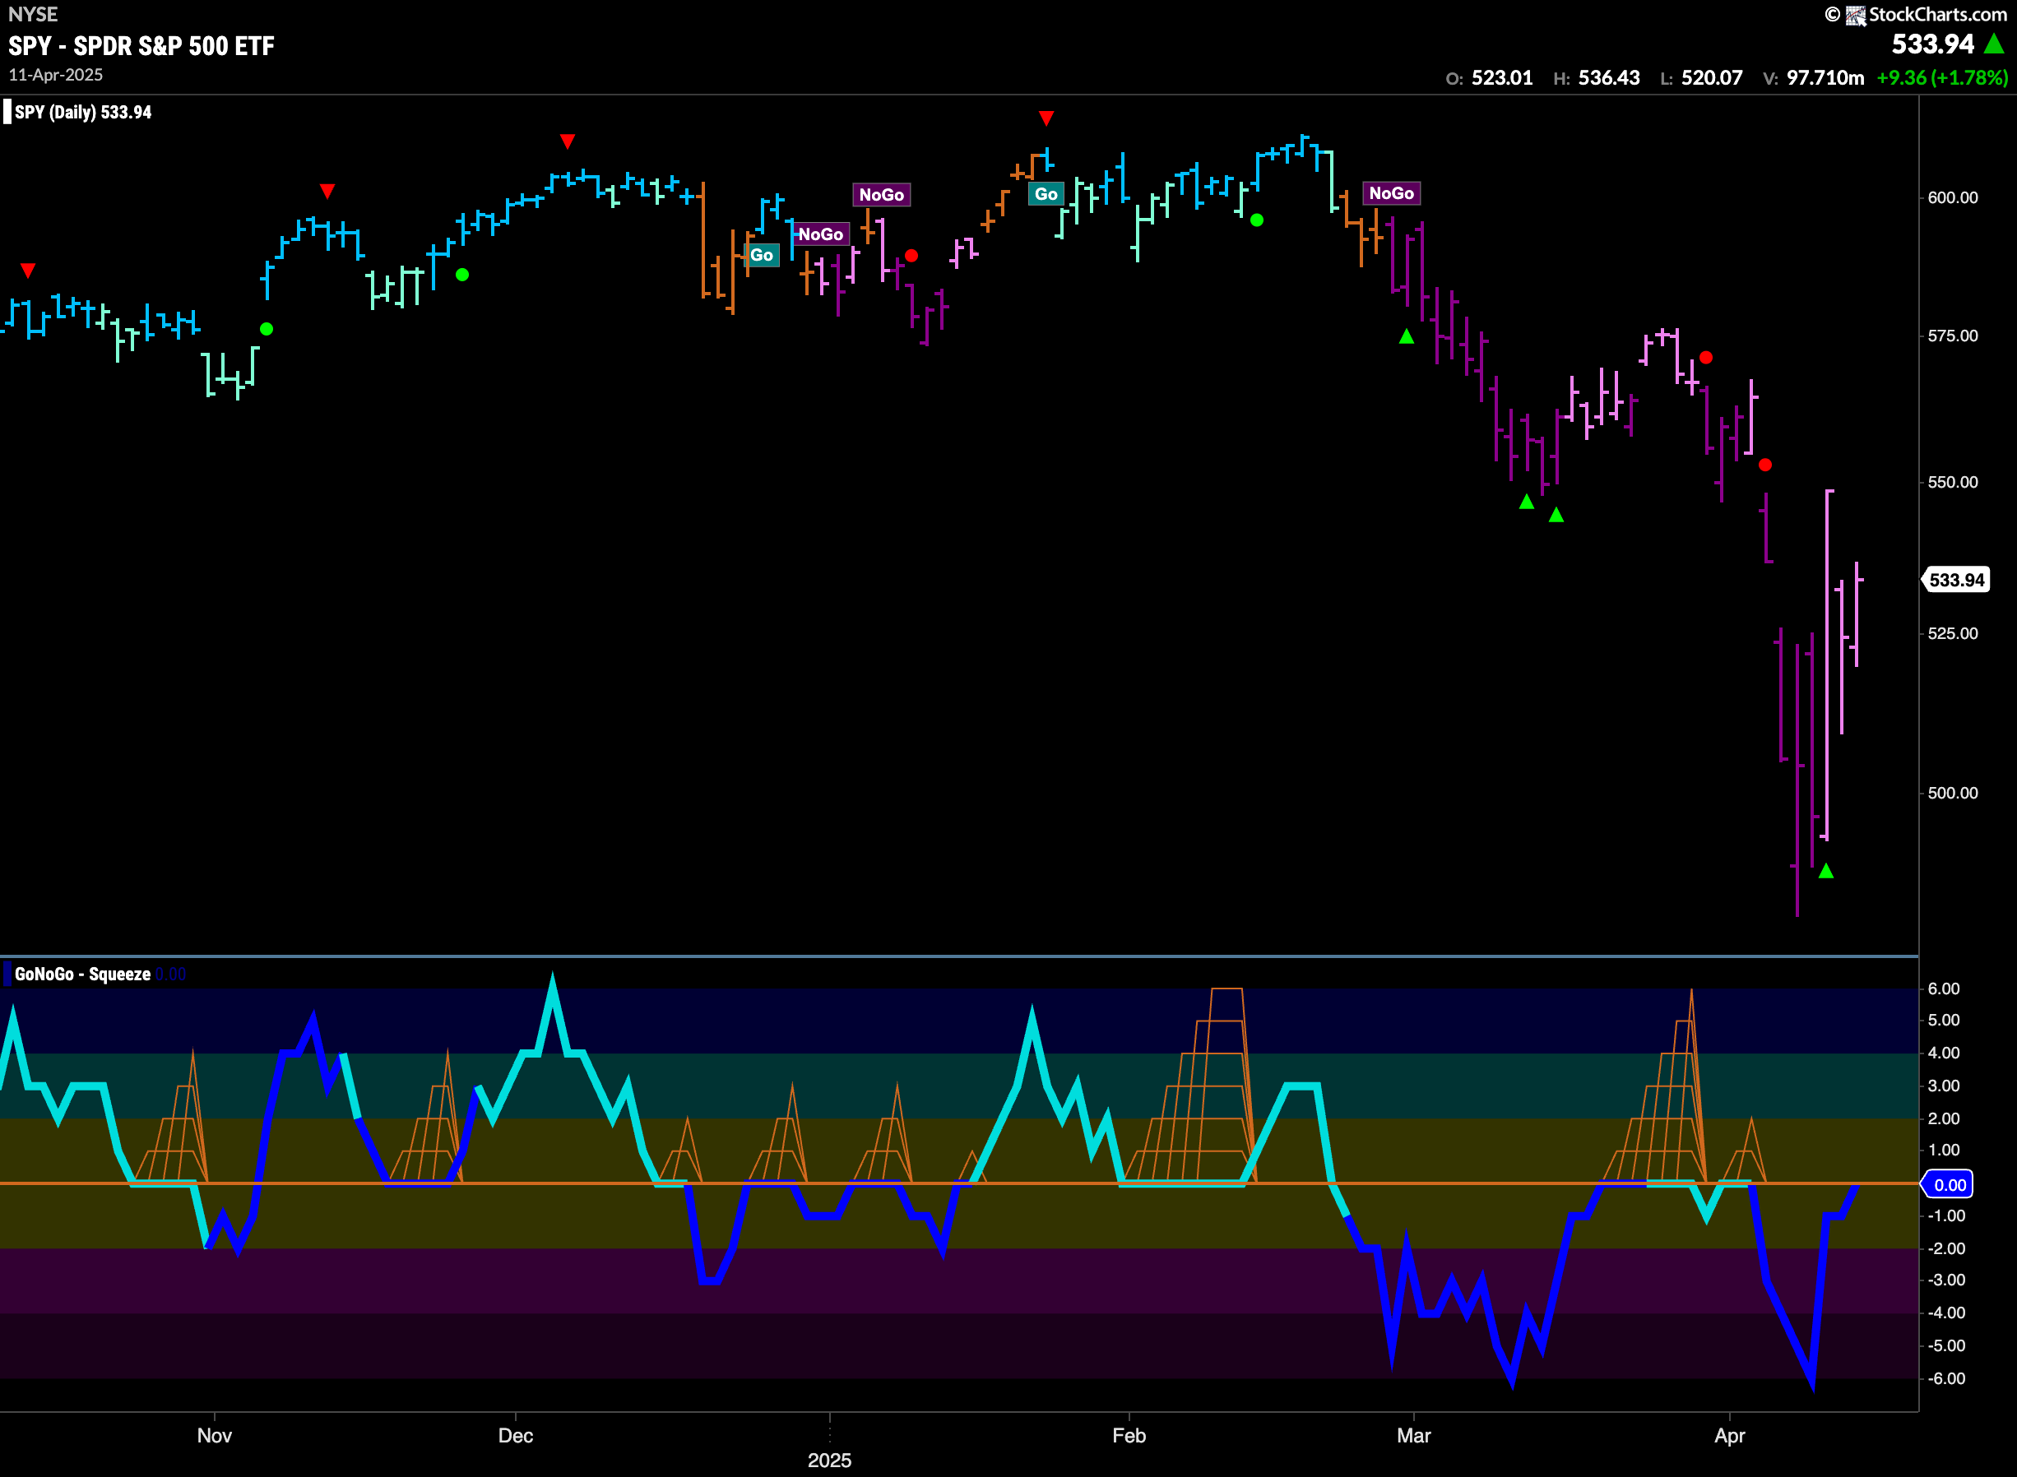Screen dimensions: 2017x1477
Task: Click the red dot near 550 in early April
Action: tap(1765, 465)
